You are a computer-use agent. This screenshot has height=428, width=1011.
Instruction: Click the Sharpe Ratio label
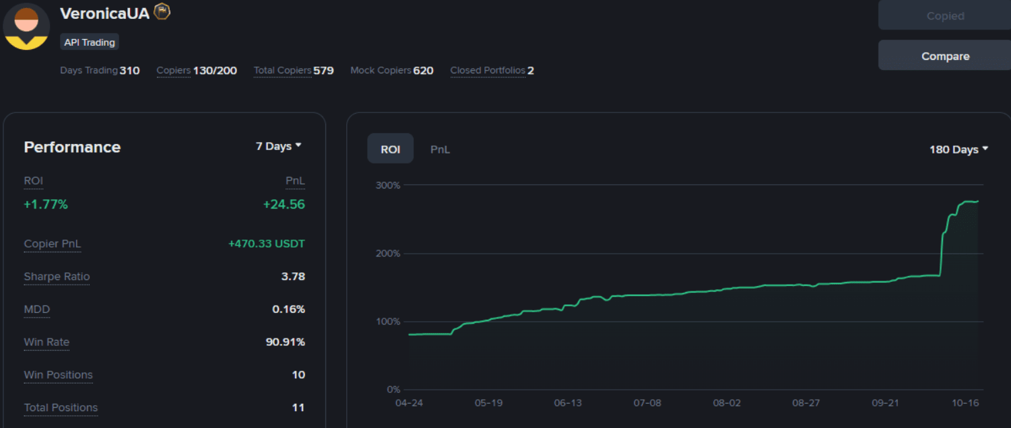coord(57,277)
